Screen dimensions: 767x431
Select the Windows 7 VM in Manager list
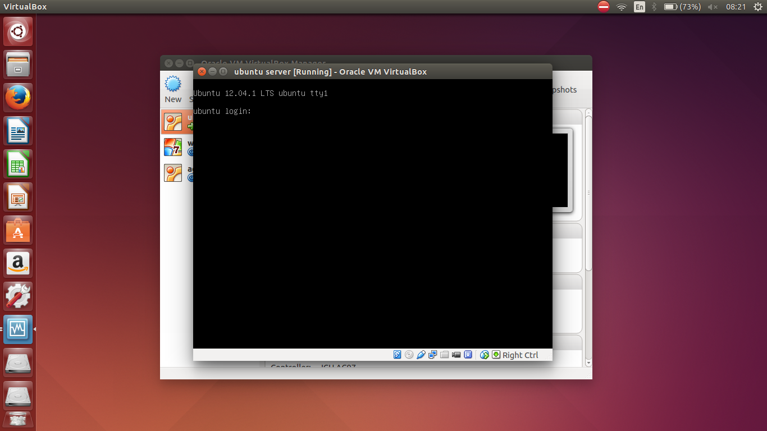point(177,147)
